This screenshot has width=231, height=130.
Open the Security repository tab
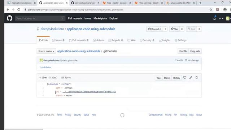click(147, 40)
